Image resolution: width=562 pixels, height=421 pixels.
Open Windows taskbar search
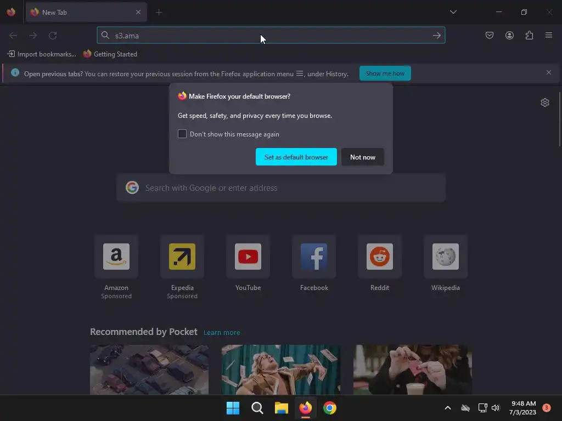(257, 408)
